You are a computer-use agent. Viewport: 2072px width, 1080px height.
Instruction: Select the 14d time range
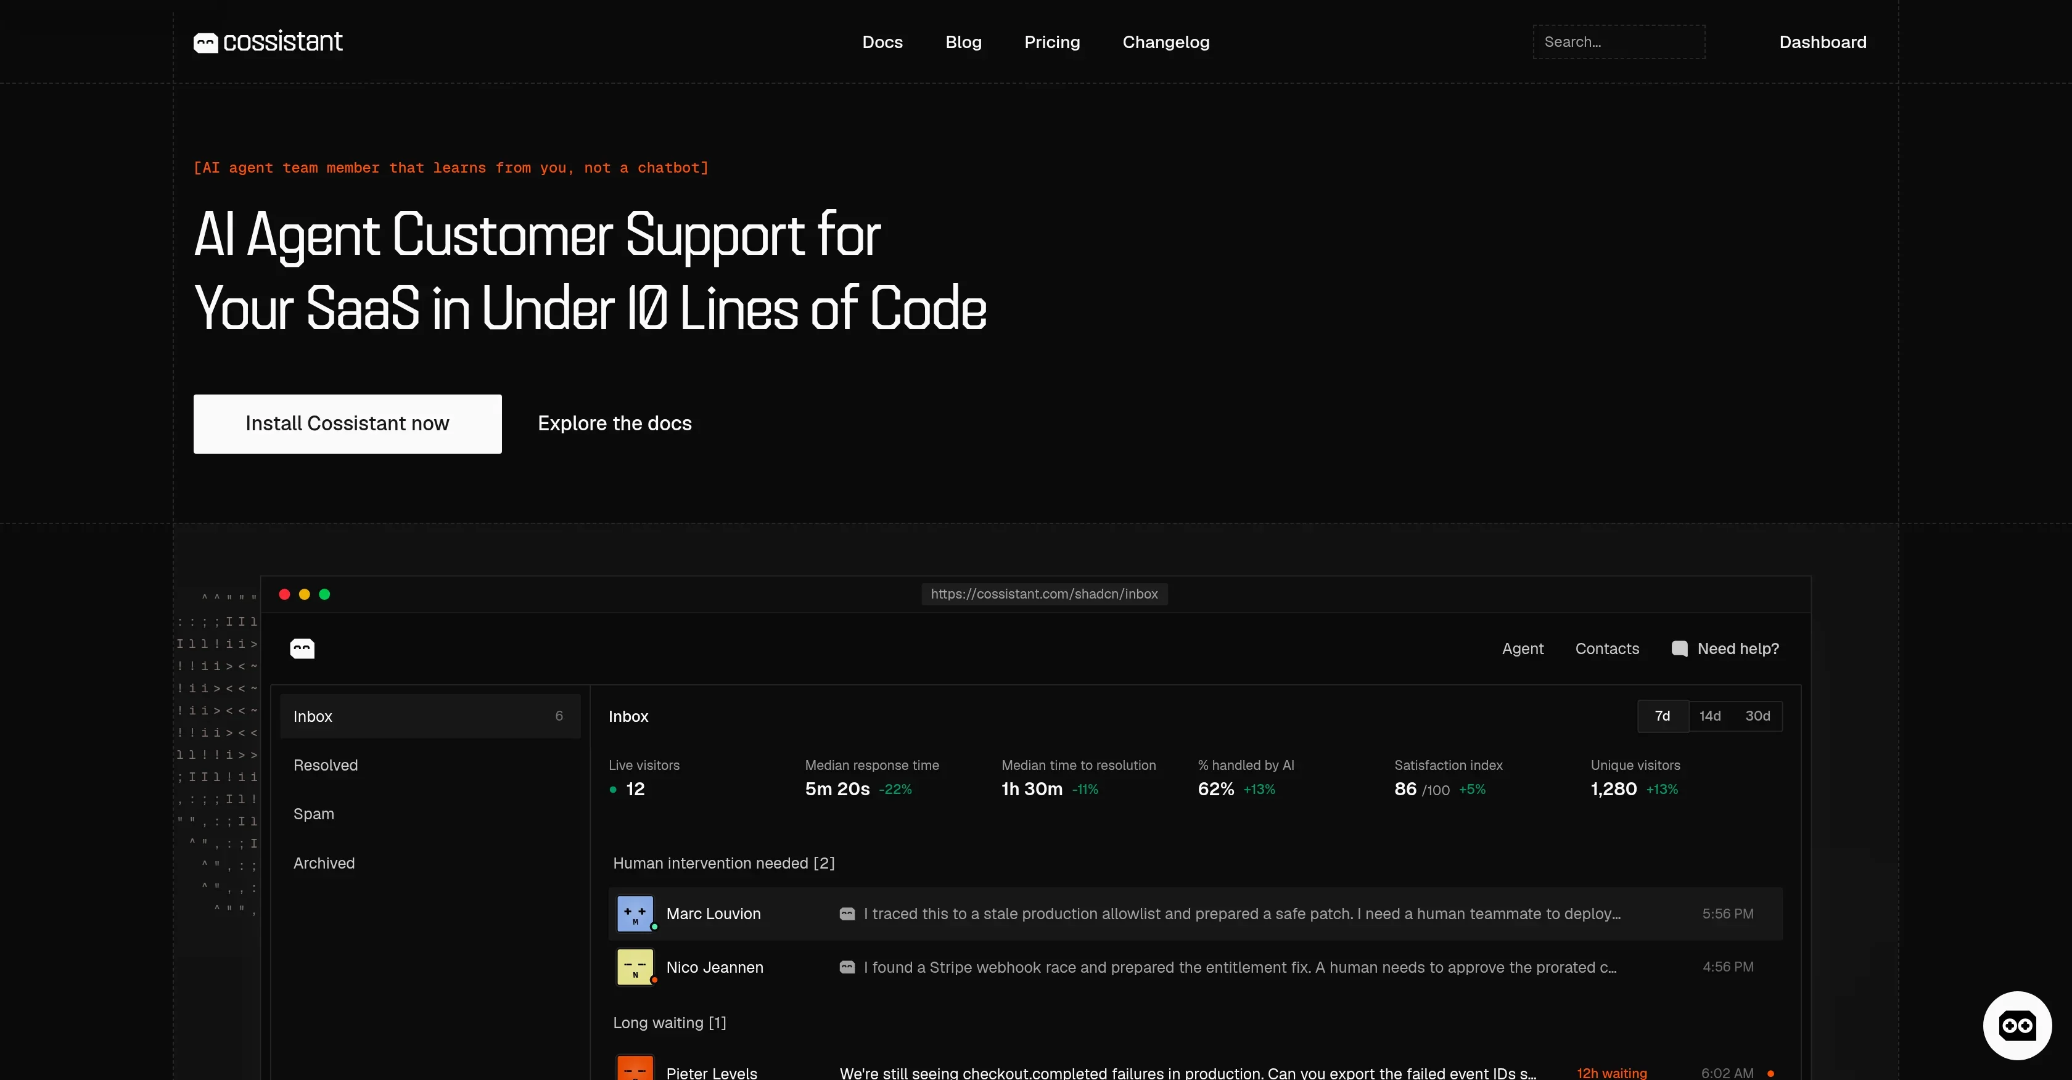pyautogui.click(x=1710, y=716)
